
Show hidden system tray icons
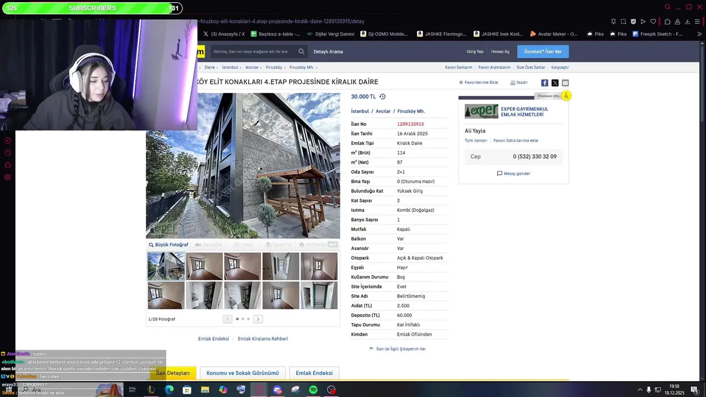[640, 390]
